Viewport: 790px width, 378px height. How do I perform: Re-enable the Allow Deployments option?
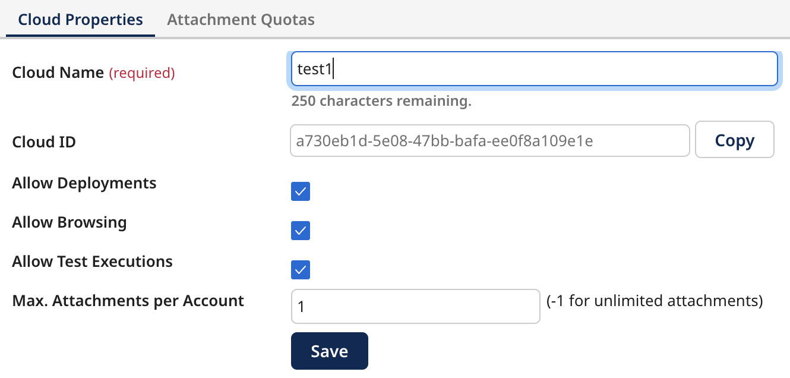[300, 191]
